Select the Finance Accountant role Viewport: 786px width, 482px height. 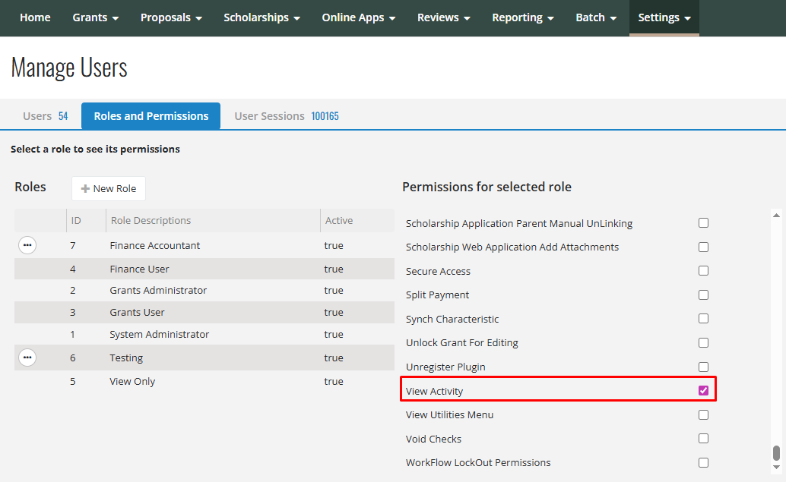(204, 245)
